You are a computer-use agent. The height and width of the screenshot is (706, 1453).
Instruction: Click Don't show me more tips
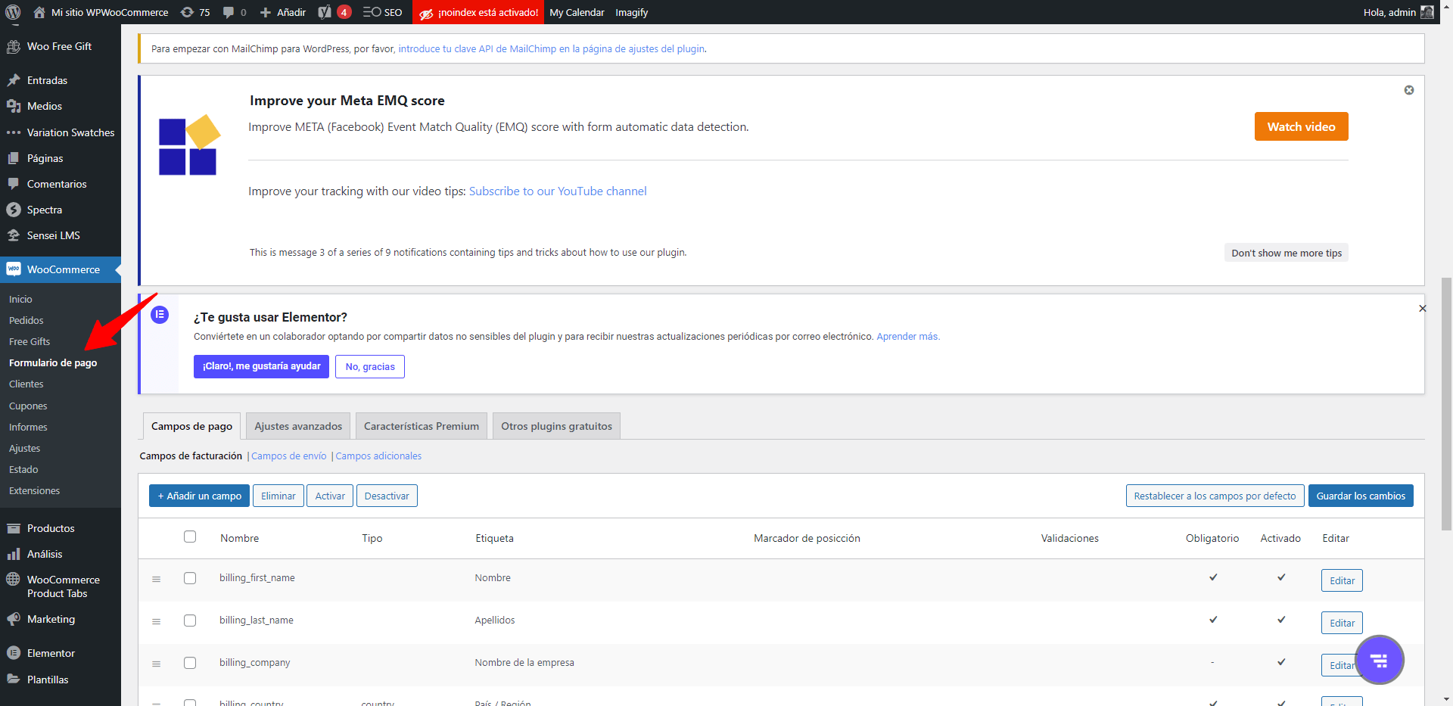[1287, 253]
